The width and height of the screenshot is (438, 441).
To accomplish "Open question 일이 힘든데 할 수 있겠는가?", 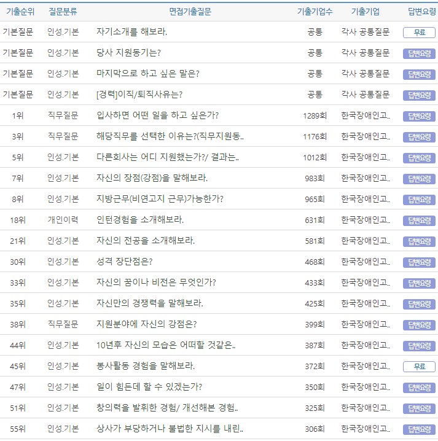I will point(149,387).
